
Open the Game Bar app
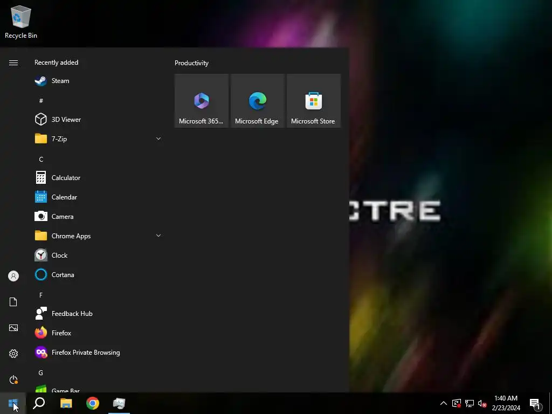point(98,388)
